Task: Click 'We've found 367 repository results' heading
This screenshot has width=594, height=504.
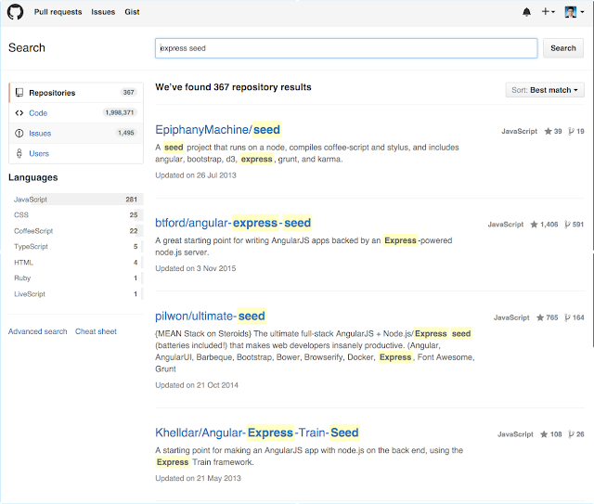Action: 233,87
